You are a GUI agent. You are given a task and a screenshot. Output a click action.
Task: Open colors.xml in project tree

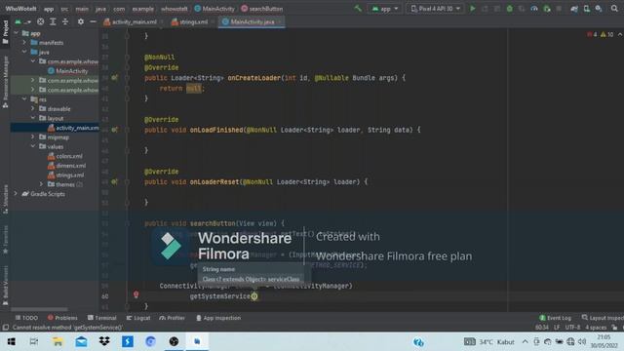(x=65, y=156)
